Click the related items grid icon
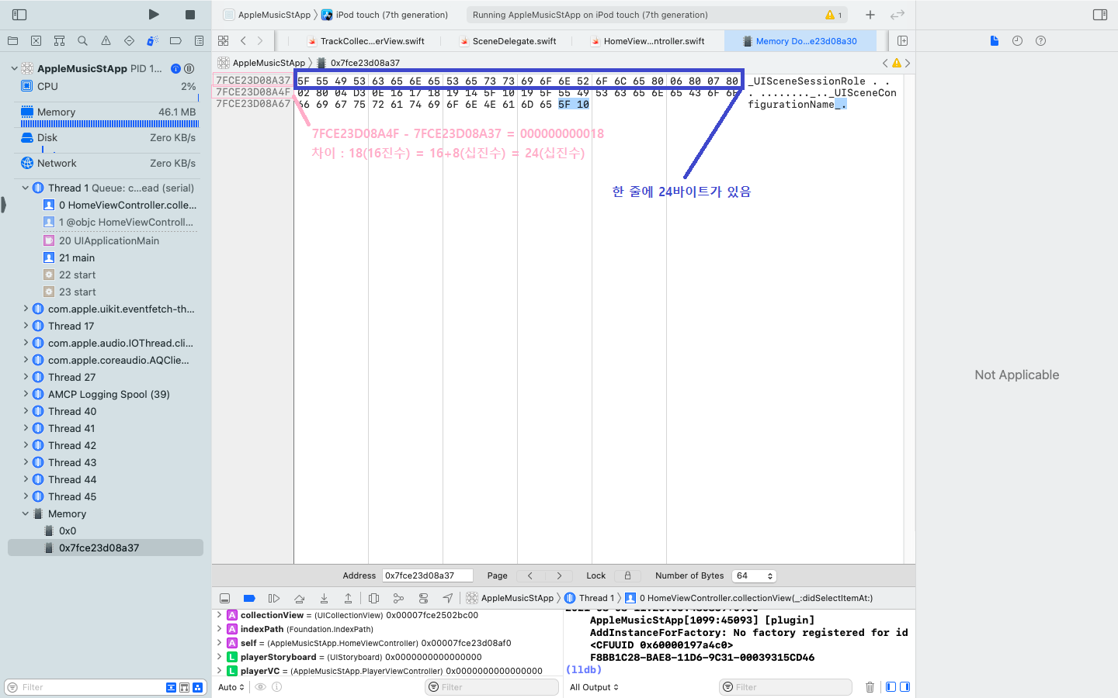1118x698 pixels. [x=224, y=41]
